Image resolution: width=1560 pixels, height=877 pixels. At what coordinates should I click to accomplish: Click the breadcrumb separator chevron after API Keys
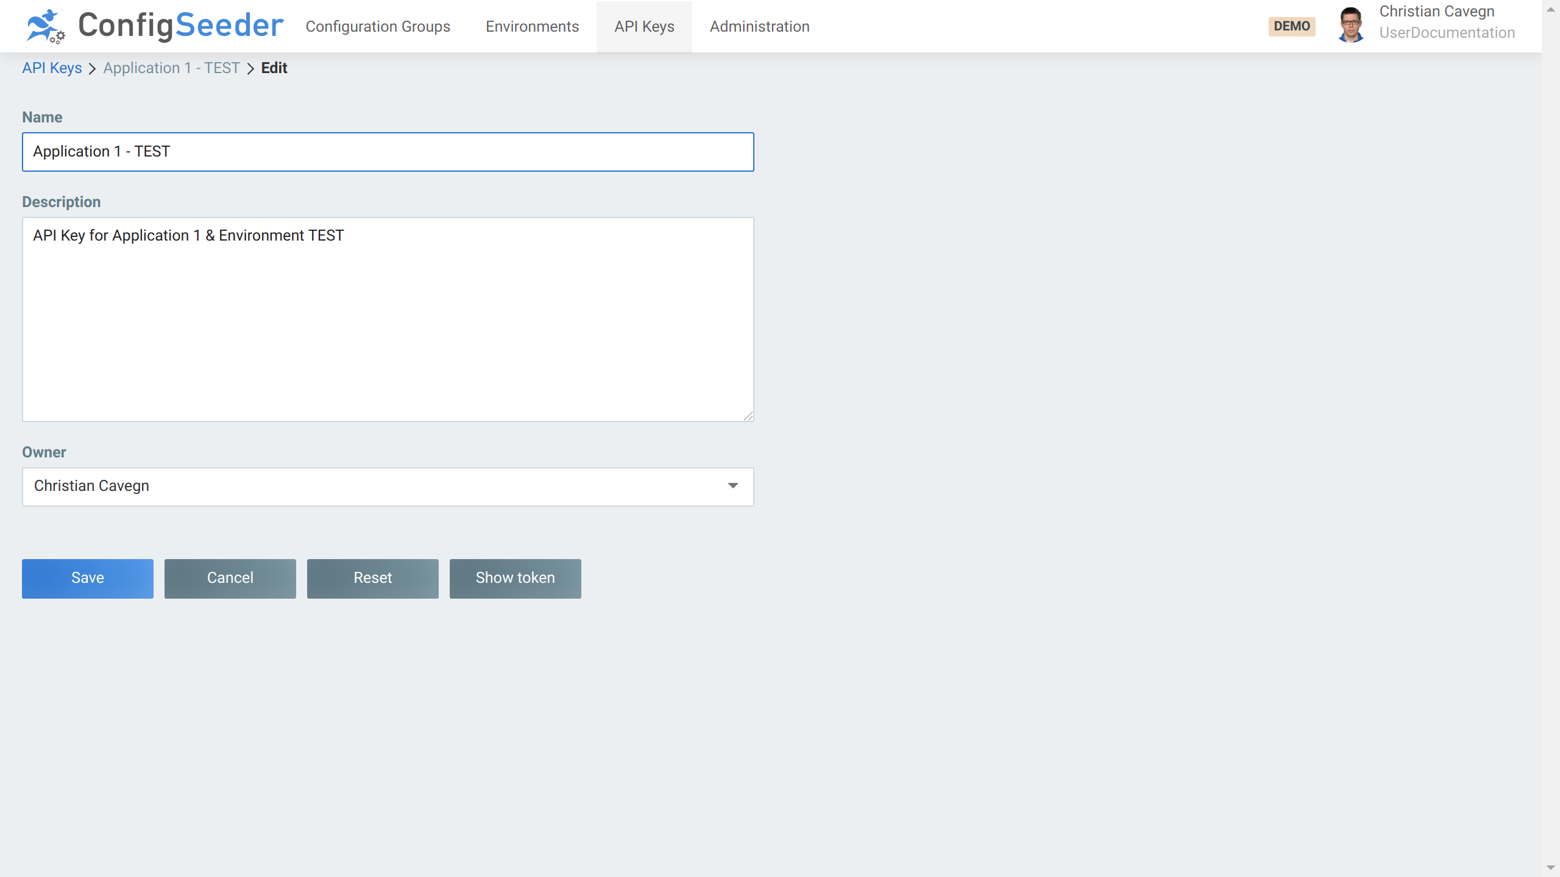click(91, 68)
